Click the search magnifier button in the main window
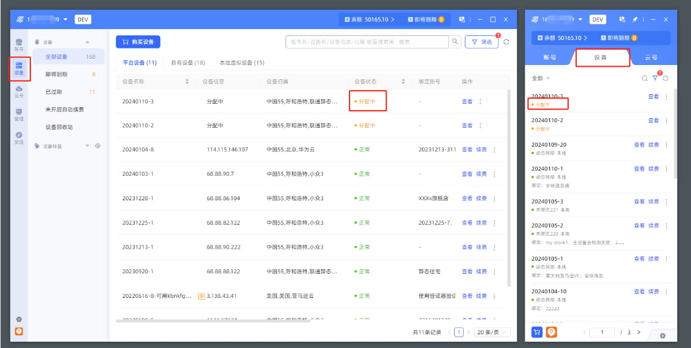Screen dimensions: 691x348 pos(455,42)
